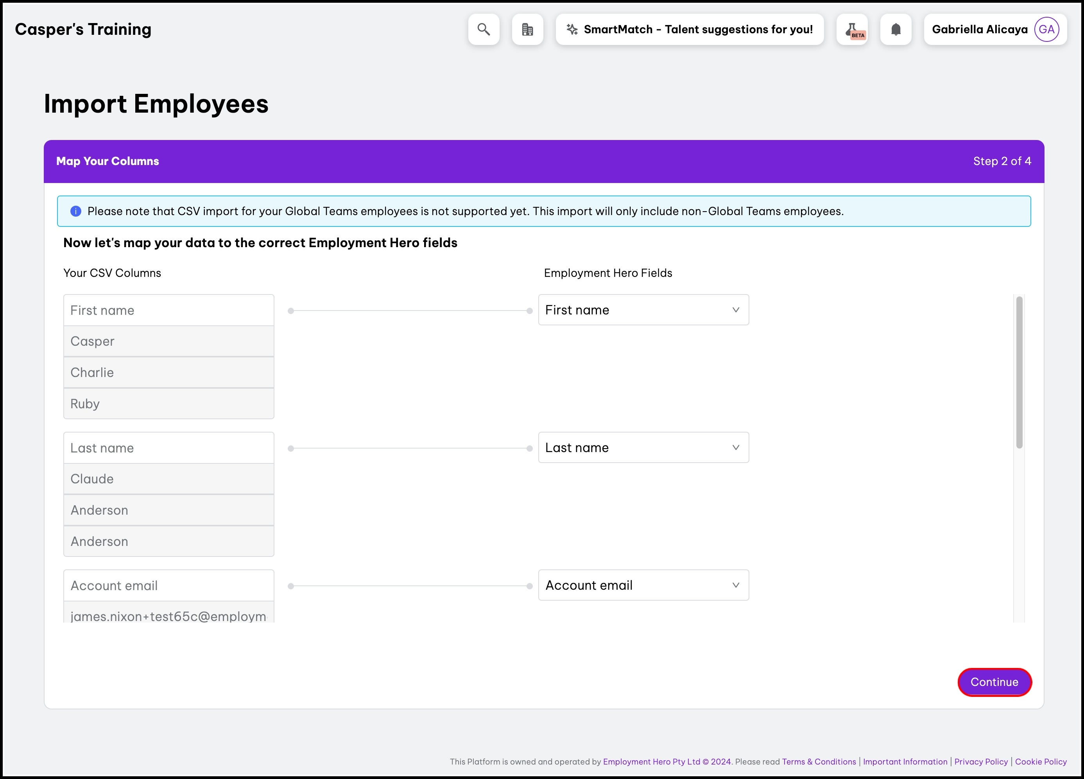Expand the Last name field dropdown
This screenshot has width=1084, height=779.
click(x=643, y=448)
